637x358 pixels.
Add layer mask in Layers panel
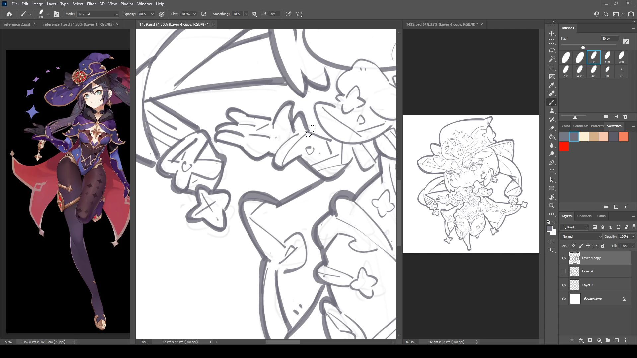(x=590, y=340)
